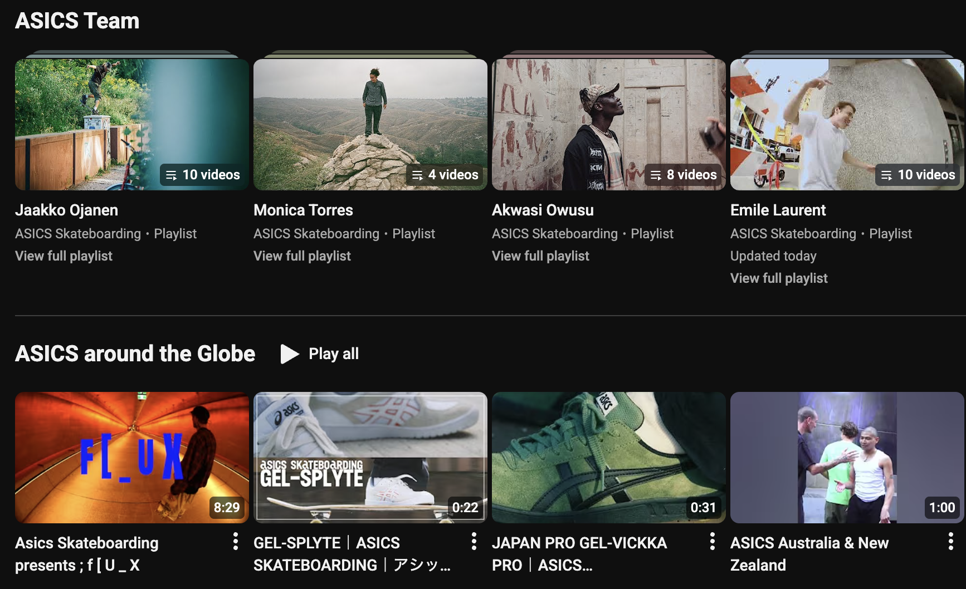
Task: Click the playlist icon on the Emile Laurent 10 videos badge
Action: point(887,175)
